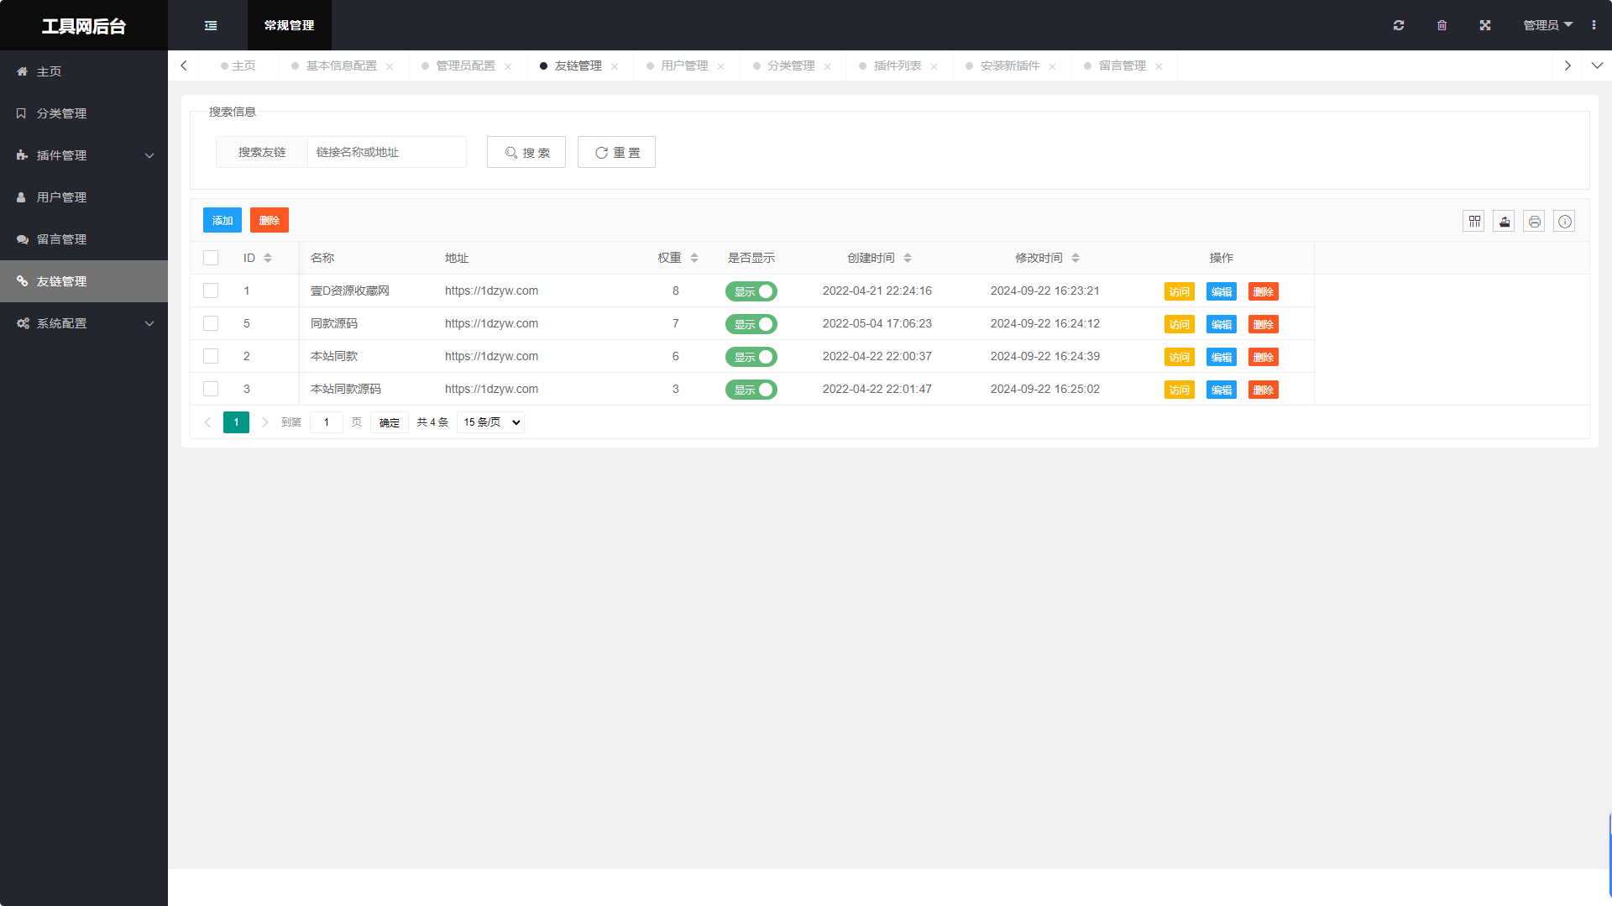This screenshot has width=1612, height=906.
Task: Open 用户管理 in the sidebar
Action: [84, 197]
